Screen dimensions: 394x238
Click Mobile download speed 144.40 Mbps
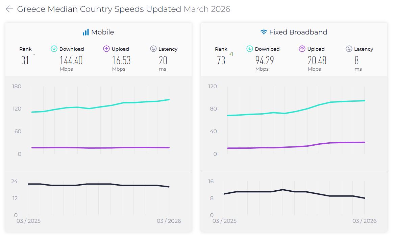(71, 61)
